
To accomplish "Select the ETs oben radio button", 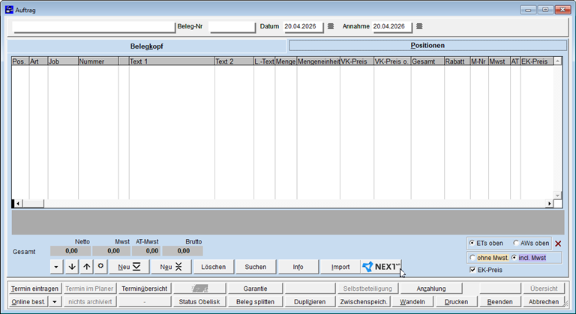I will pos(472,243).
